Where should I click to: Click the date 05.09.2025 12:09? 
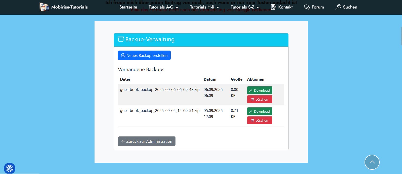click(x=213, y=113)
